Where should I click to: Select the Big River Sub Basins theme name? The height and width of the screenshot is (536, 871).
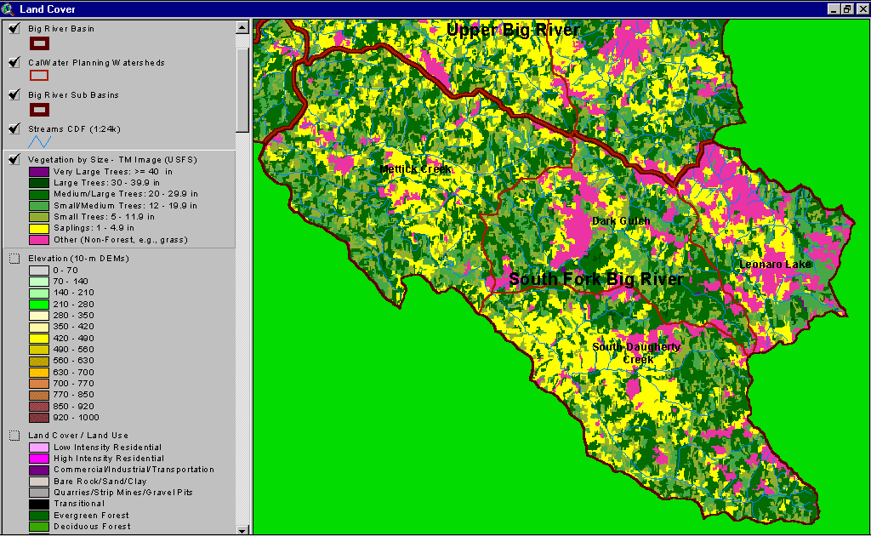(x=73, y=95)
